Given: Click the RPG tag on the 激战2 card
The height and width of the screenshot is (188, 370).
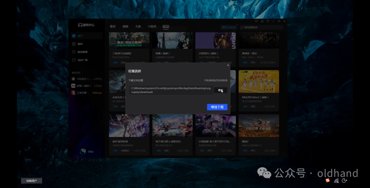Looking at the screenshot, I should [253, 150].
